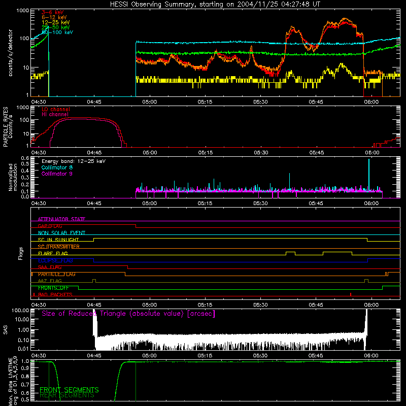This screenshot has width=406, height=406.
Task: Click the REAR SEGMENTS legend label
Action: click(67, 395)
